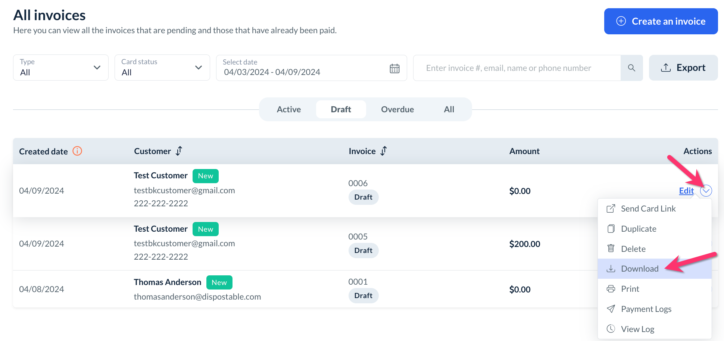Click the invoice search input field
724x341 pixels.
[x=517, y=68]
